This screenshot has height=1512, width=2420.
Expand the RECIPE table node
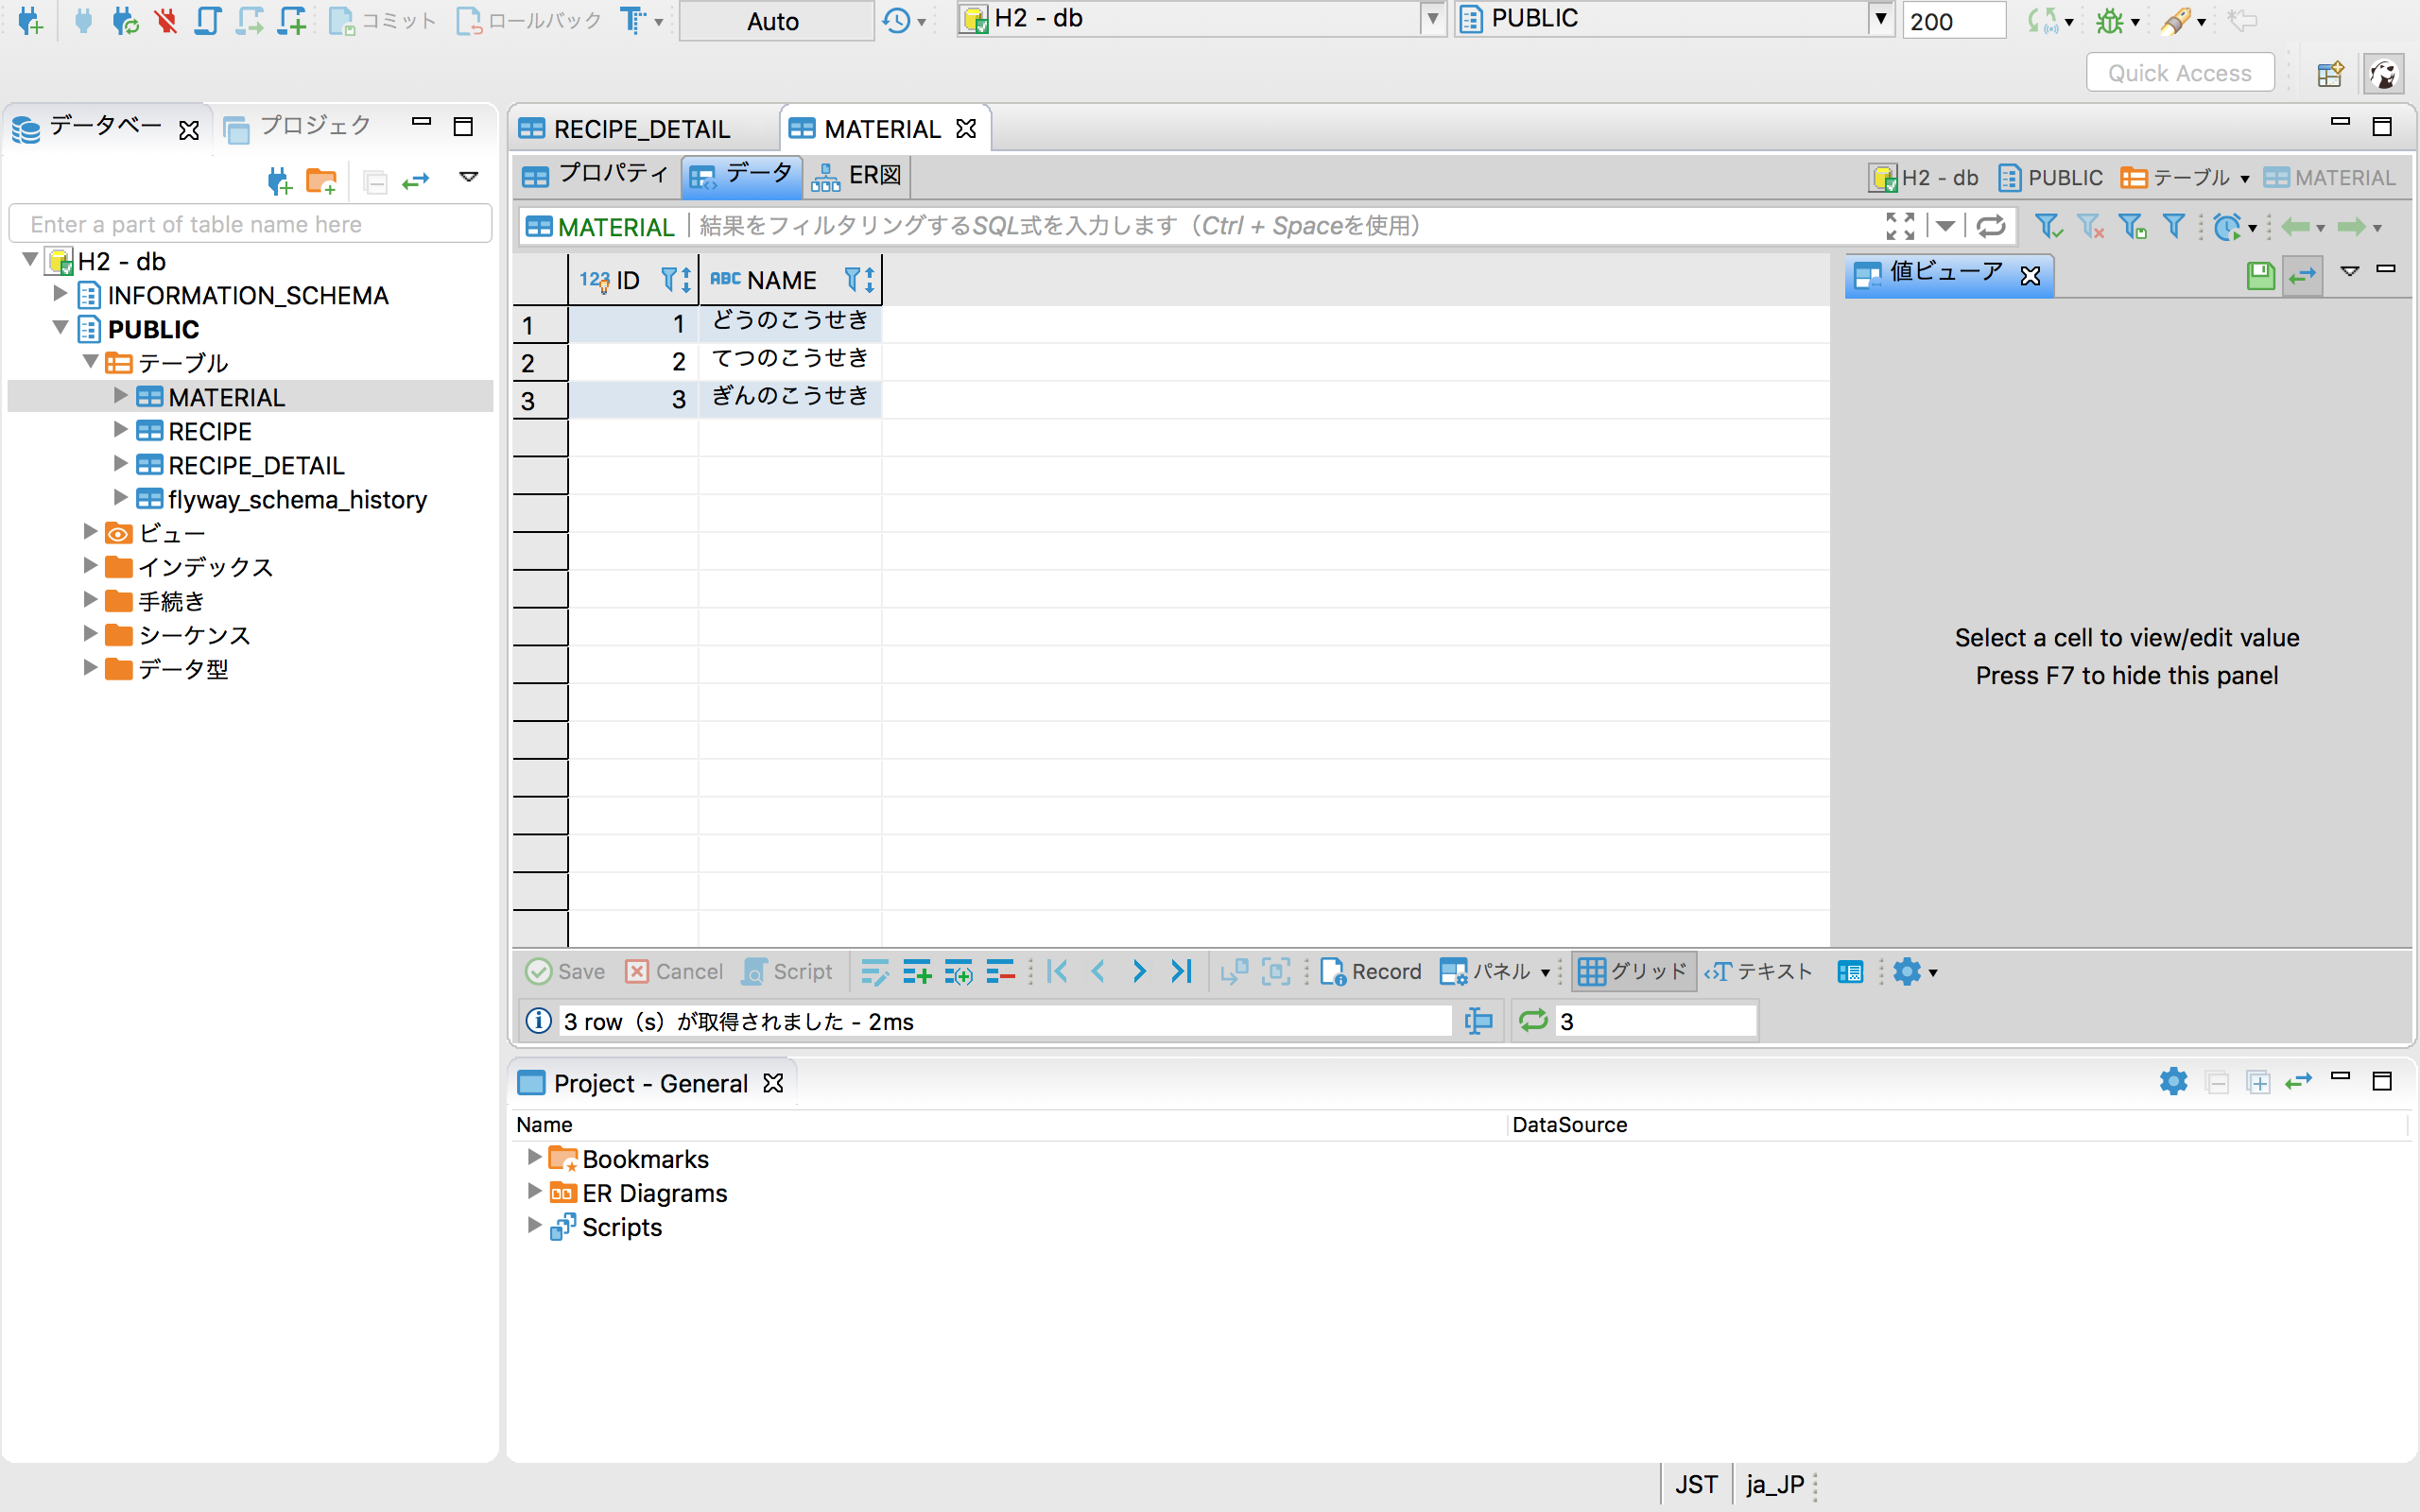click(x=119, y=431)
